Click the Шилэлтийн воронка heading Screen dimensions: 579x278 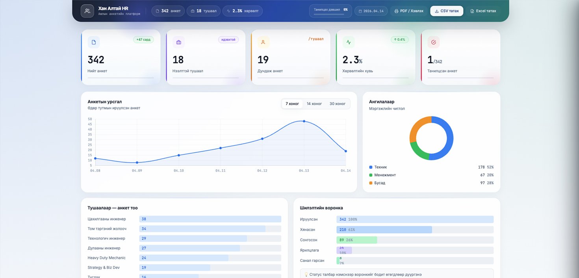tap(321, 208)
